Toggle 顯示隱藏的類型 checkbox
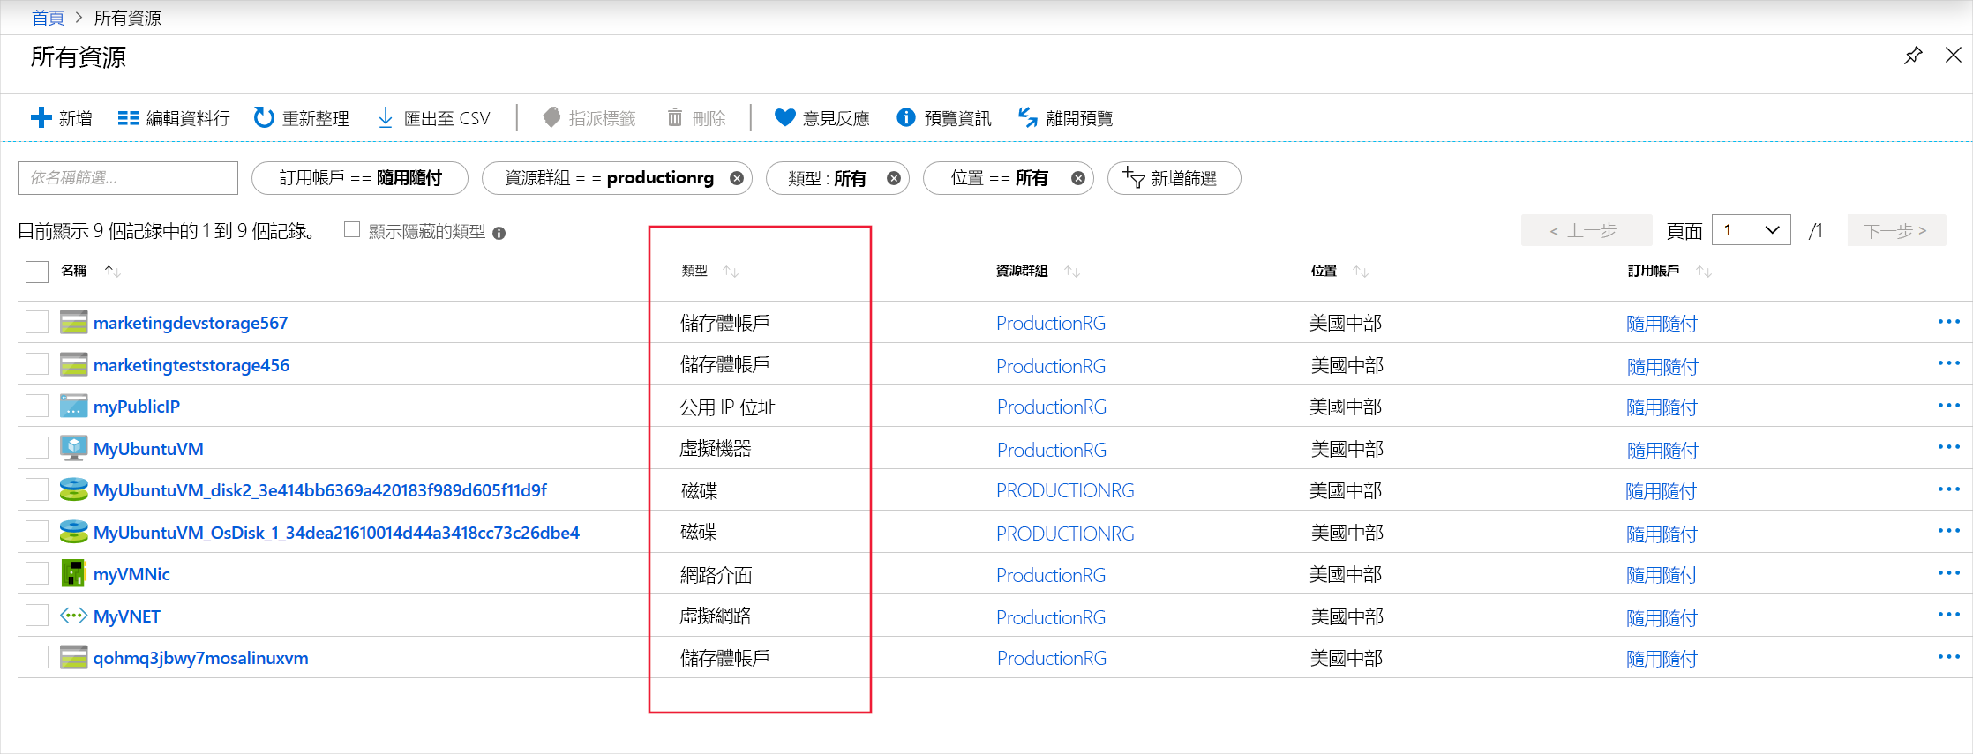The width and height of the screenshot is (1973, 754). click(352, 230)
